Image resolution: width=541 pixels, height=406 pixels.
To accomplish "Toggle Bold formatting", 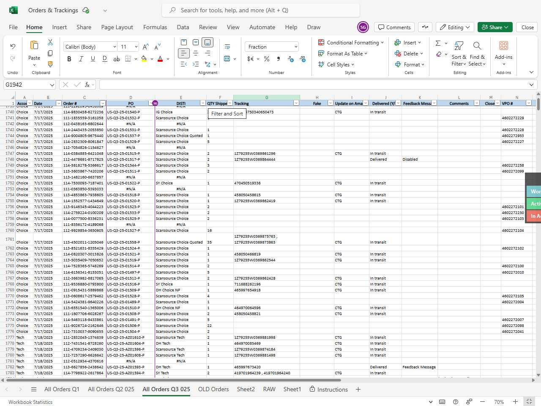I will coord(69,59).
